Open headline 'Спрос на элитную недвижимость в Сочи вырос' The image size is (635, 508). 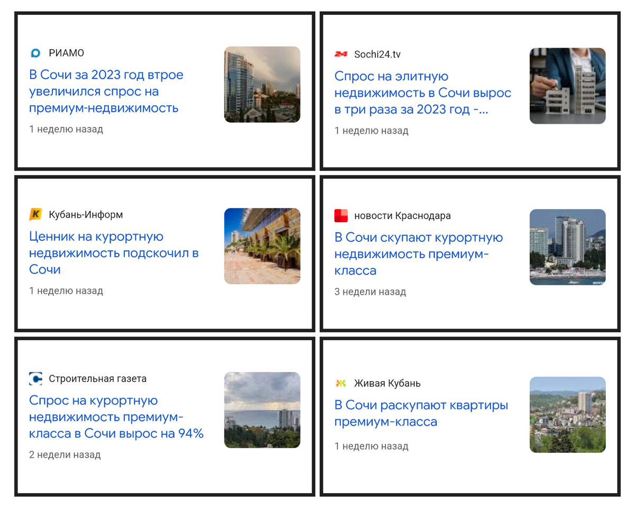pyautogui.click(x=423, y=93)
